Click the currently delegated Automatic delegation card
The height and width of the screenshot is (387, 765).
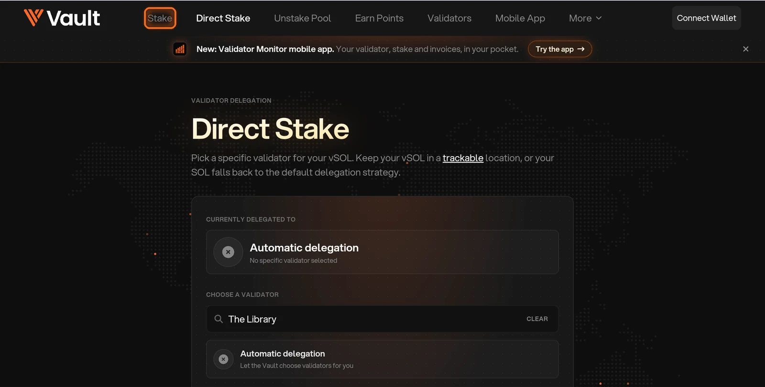[382, 252]
